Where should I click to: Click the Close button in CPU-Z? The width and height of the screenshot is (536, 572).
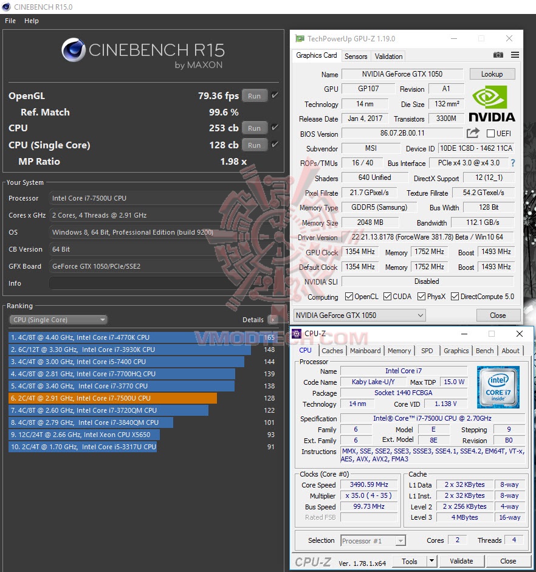pos(508,561)
